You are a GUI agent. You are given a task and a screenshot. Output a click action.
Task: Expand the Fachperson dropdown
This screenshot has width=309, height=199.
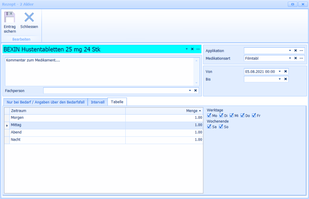[190, 91]
